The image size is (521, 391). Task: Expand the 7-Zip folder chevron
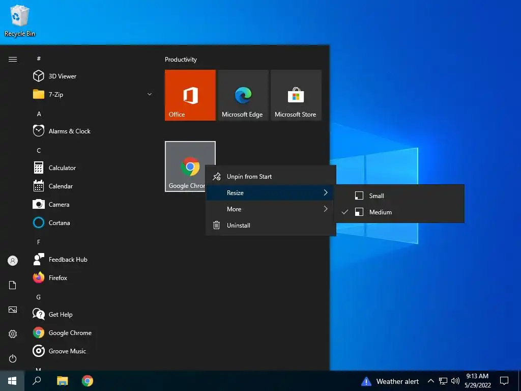[x=150, y=94]
